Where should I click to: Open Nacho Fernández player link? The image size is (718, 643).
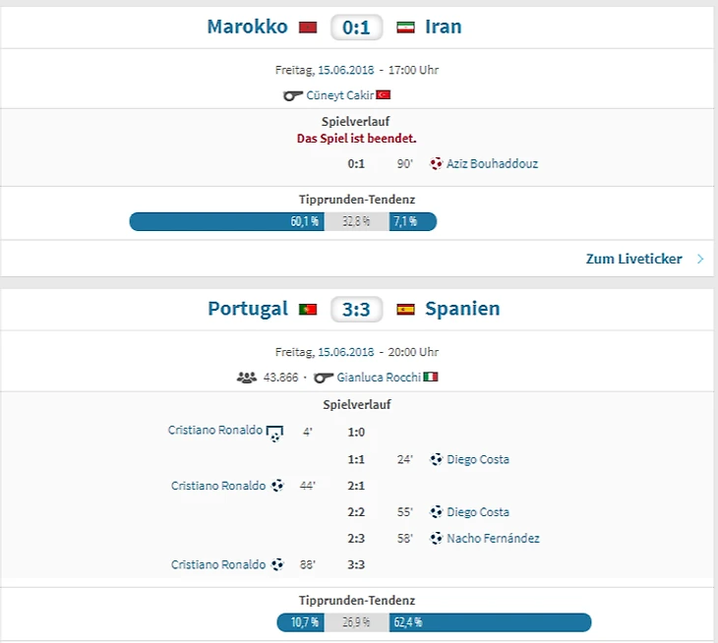click(493, 539)
